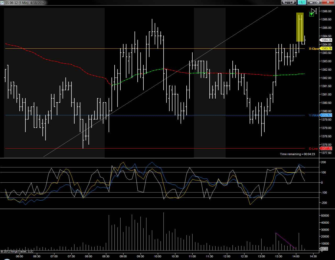Click the title bar button with box on left
Image resolution: width=335 pixels, height=260 pixels.
tap(285, 2)
